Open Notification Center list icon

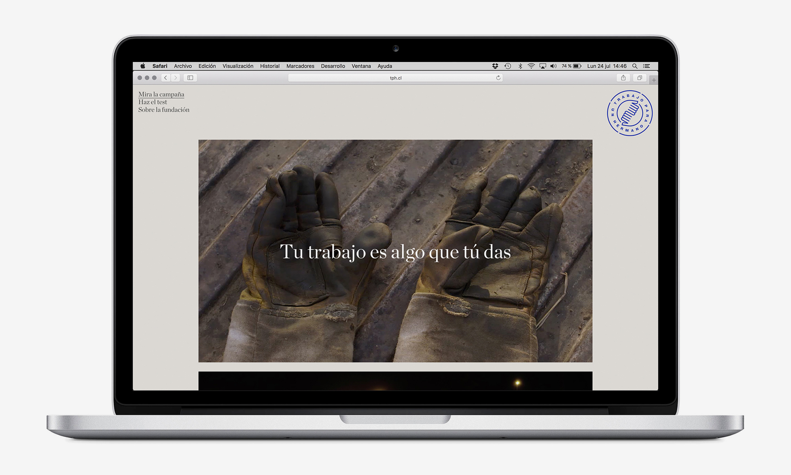tap(647, 66)
